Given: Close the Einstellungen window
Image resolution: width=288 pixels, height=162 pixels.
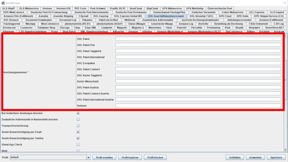Looking at the screenshot, I should click(x=285, y=3).
